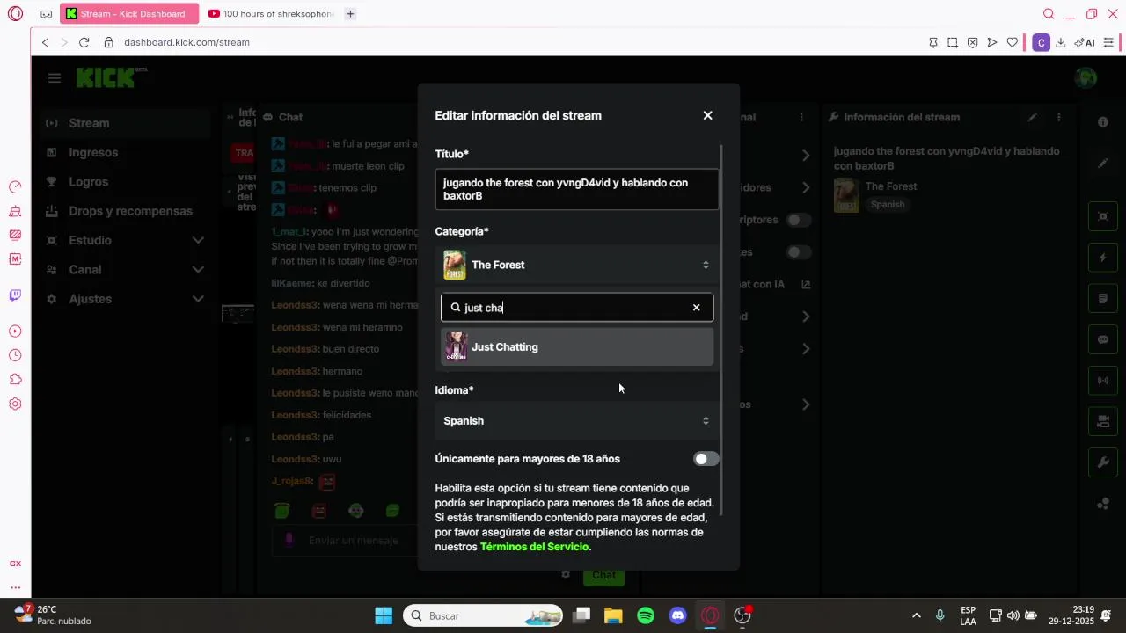Click pencil icon in Información del stream panel
This screenshot has height=633, width=1126.
1033,117
